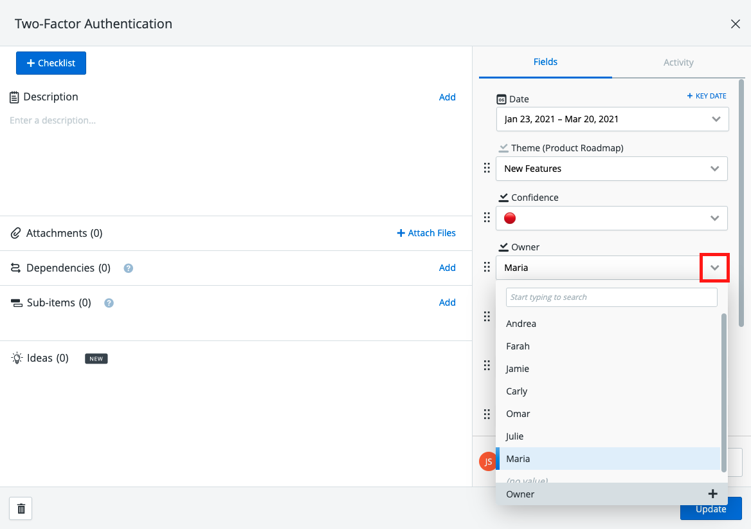Image resolution: width=751 pixels, height=529 pixels.
Task: Click the Description clipboard icon
Action: (14, 97)
